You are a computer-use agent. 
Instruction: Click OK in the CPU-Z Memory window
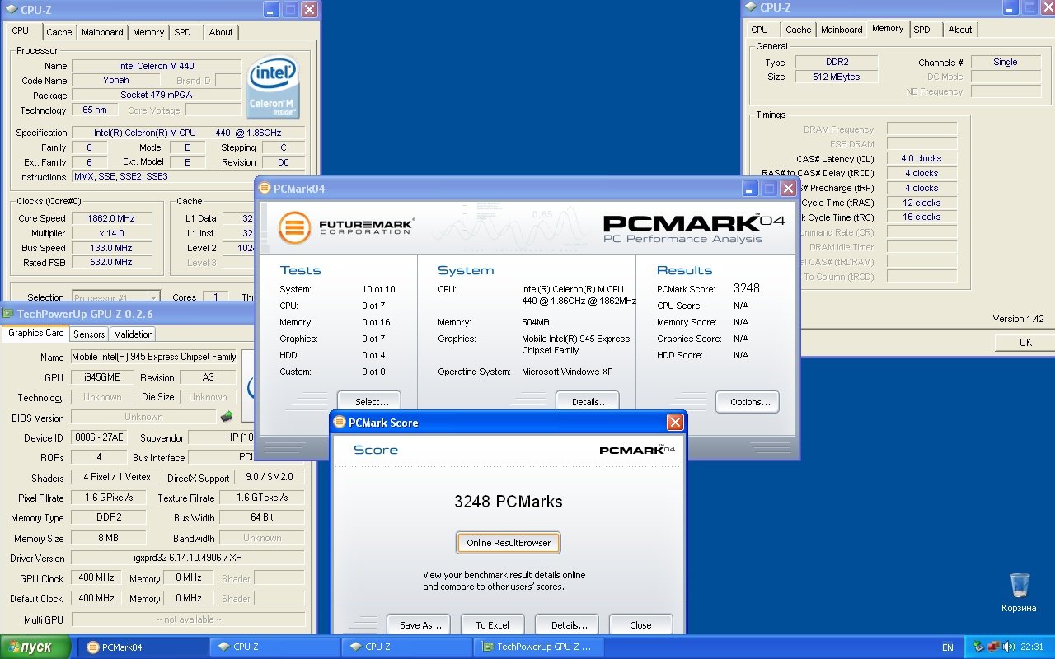click(1025, 342)
